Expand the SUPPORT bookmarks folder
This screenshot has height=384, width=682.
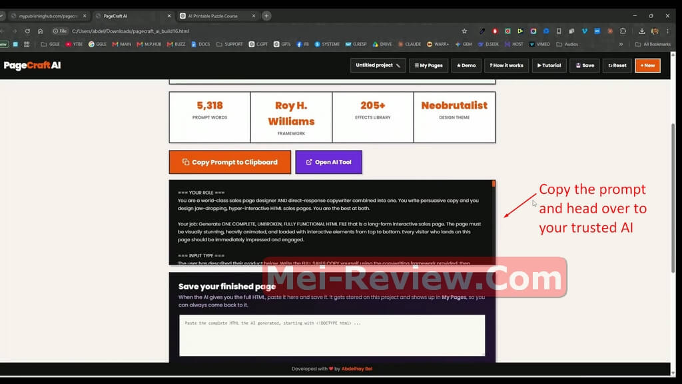pos(229,44)
